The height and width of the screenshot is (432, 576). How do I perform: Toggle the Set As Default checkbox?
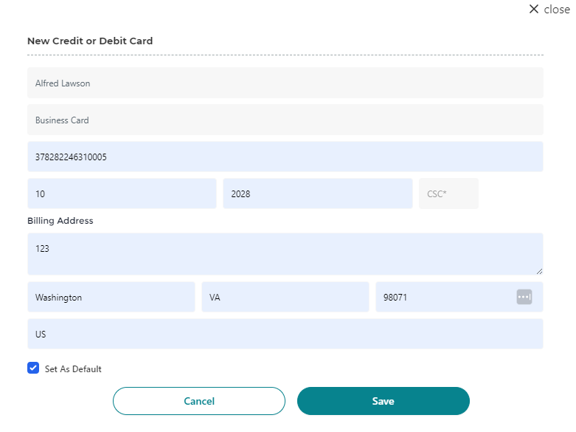tap(33, 368)
